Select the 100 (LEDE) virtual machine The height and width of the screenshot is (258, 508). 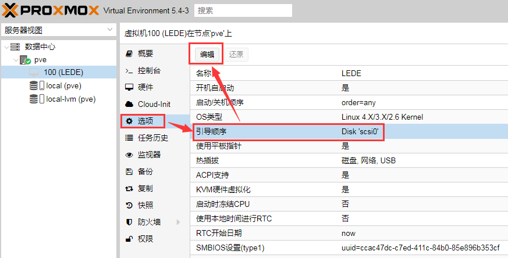tap(63, 73)
